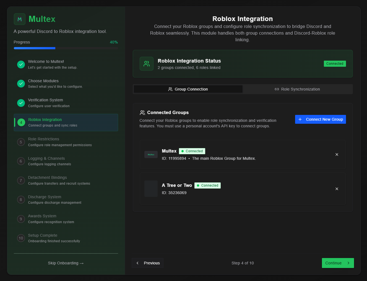Viewport: 367px width, 281px height.
Task: Click the Connected badge beside Multex group
Action: [x=192, y=151]
